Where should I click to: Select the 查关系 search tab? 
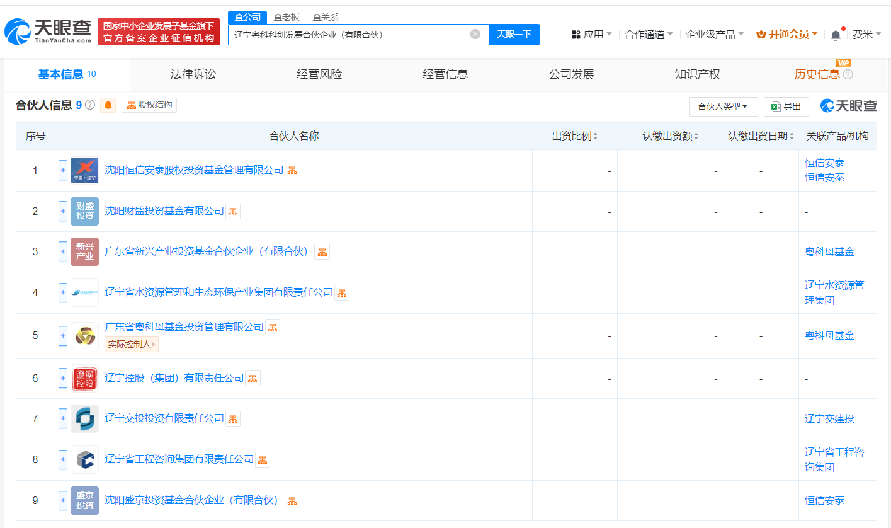(x=326, y=17)
